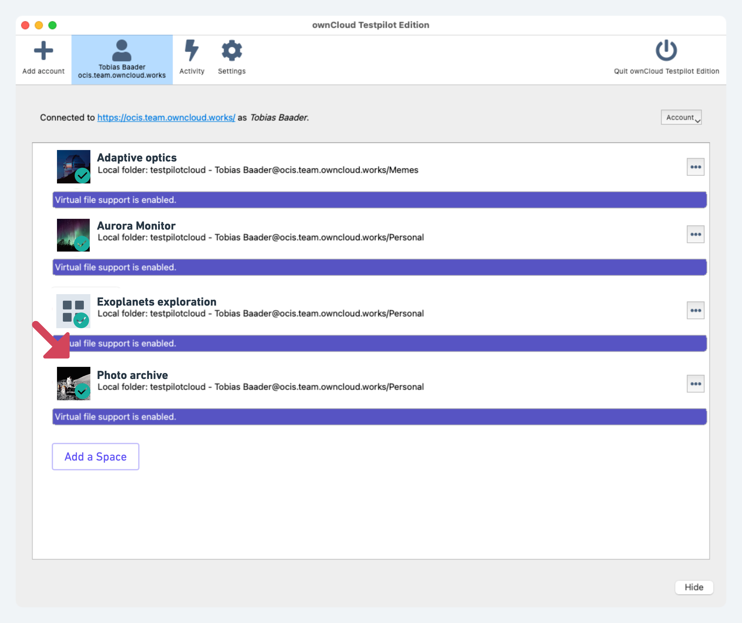Image resolution: width=742 pixels, height=623 pixels.
Task: Click virtual file support banner under Adaptive optics
Action: coord(380,200)
